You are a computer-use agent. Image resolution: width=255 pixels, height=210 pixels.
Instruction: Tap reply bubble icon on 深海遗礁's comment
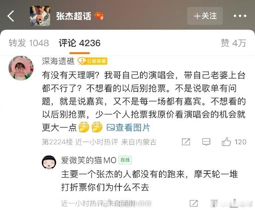point(206,142)
